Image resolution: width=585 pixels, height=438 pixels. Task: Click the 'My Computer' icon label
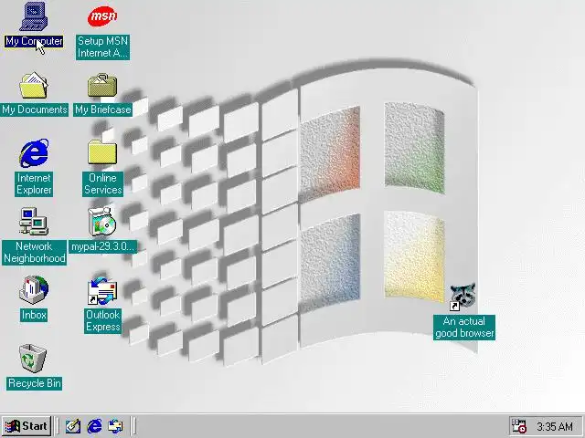[x=34, y=41]
